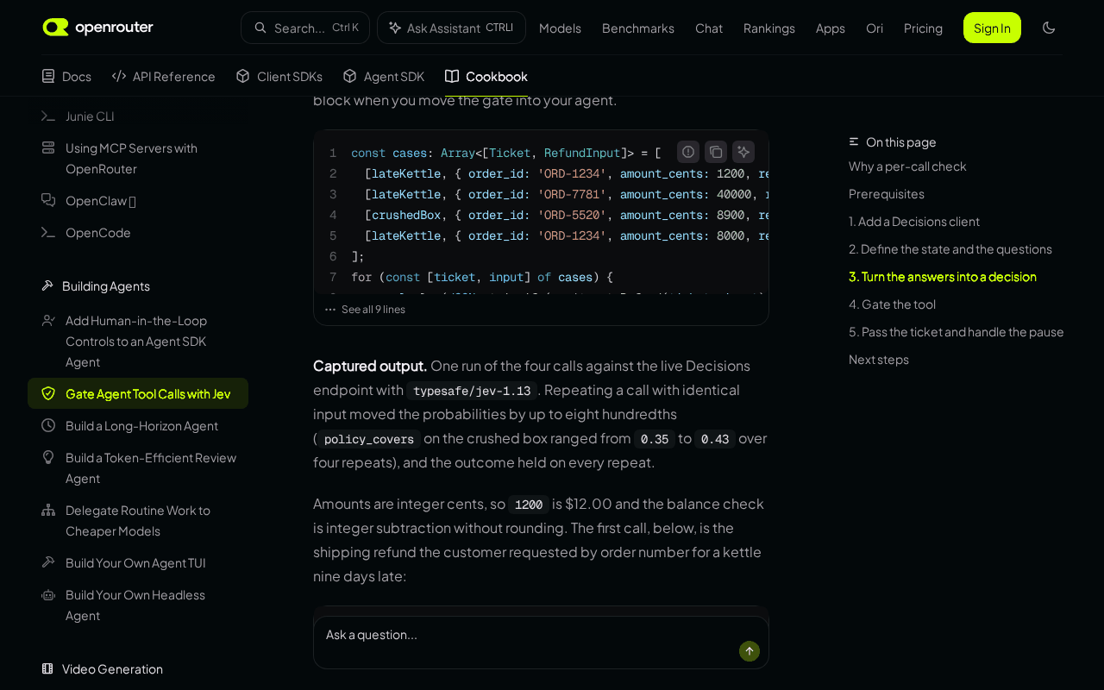
Task: Jump to 2. Define the state and questions
Action: pos(950,248)
